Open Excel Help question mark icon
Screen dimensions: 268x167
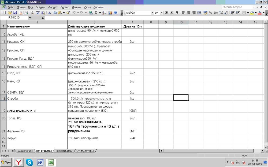point(116,13)
